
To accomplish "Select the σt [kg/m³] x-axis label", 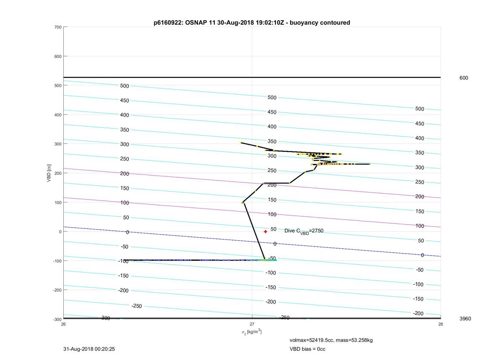I will [x=252, y=332].
